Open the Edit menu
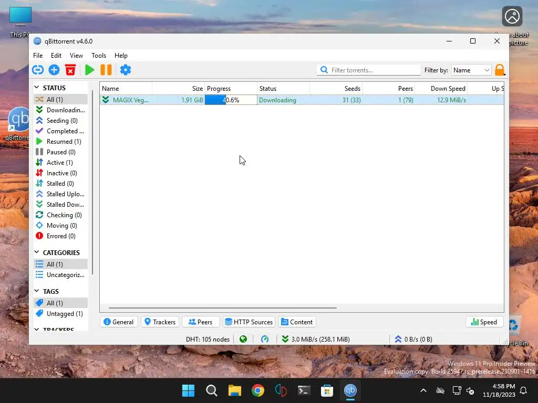 [56, 56]
